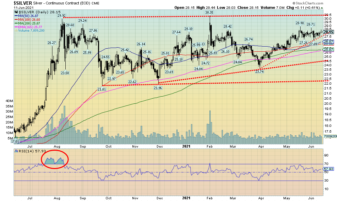Click the RSI value 57.93 axis tag
This screenshot has width=337, height=201.
tap(328, 168)
